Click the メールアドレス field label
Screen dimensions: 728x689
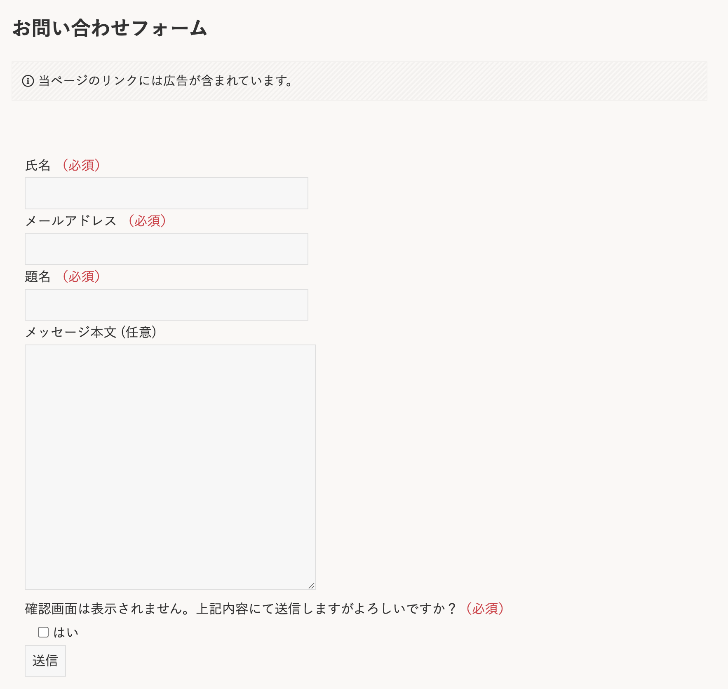[70, 221]
